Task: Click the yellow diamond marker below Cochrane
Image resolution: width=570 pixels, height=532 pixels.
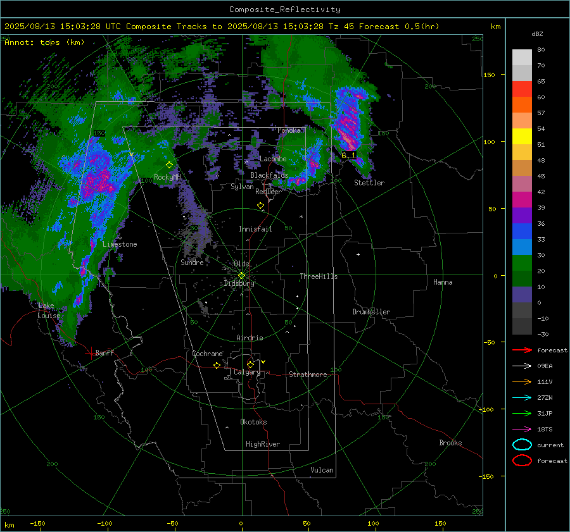Action: tap(217, 365)
